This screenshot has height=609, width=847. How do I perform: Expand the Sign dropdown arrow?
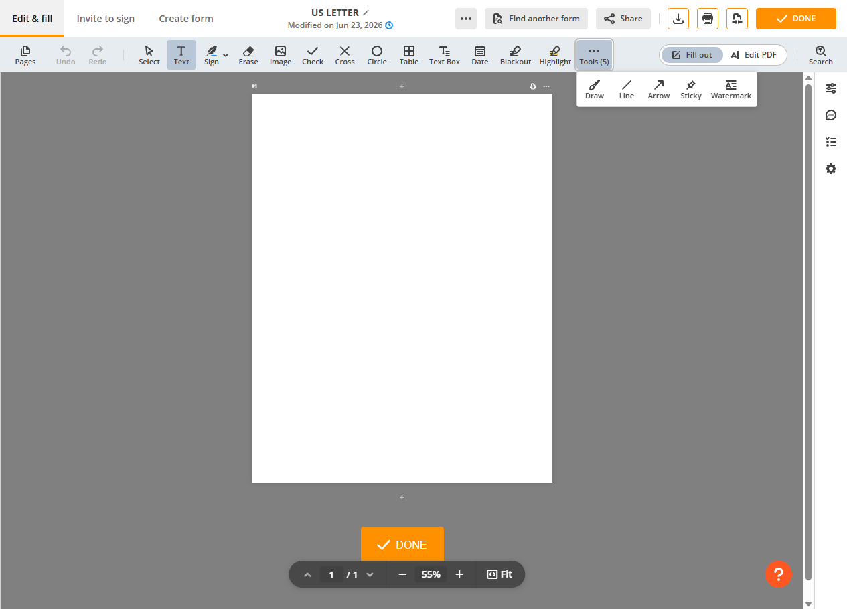click(x=226, y=55)
